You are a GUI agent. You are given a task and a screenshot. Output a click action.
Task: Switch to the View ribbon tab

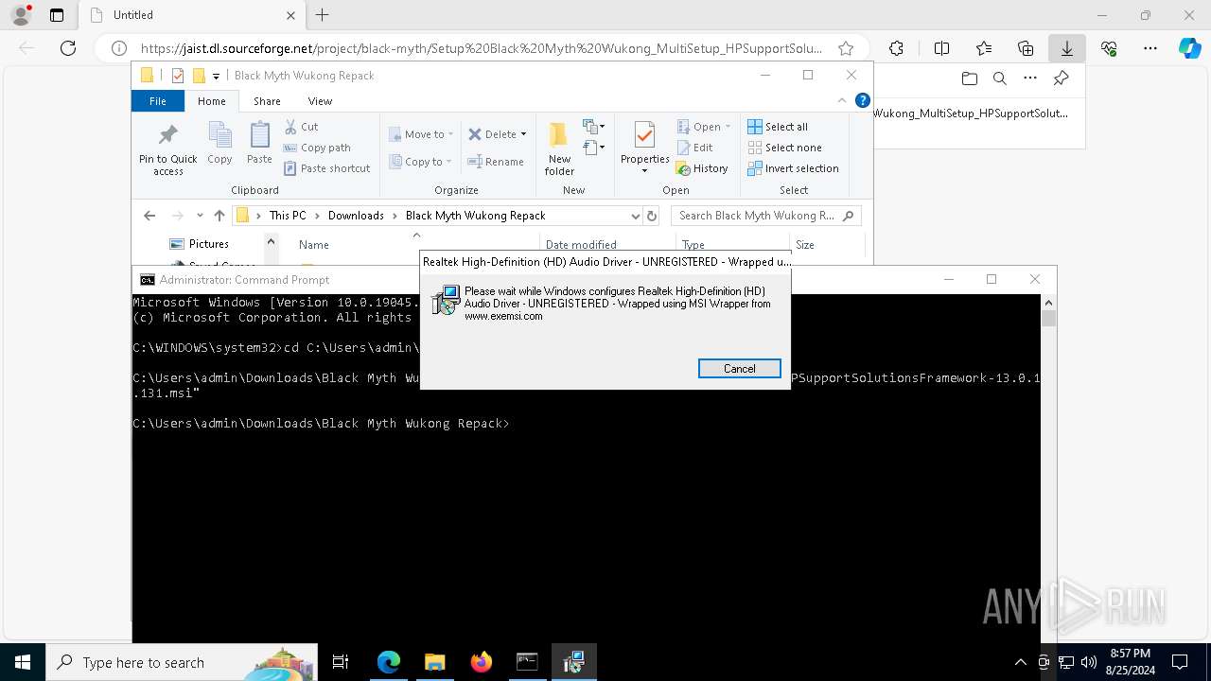coord(320,101)
